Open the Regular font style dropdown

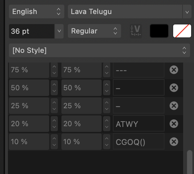(x=94, y=31)
